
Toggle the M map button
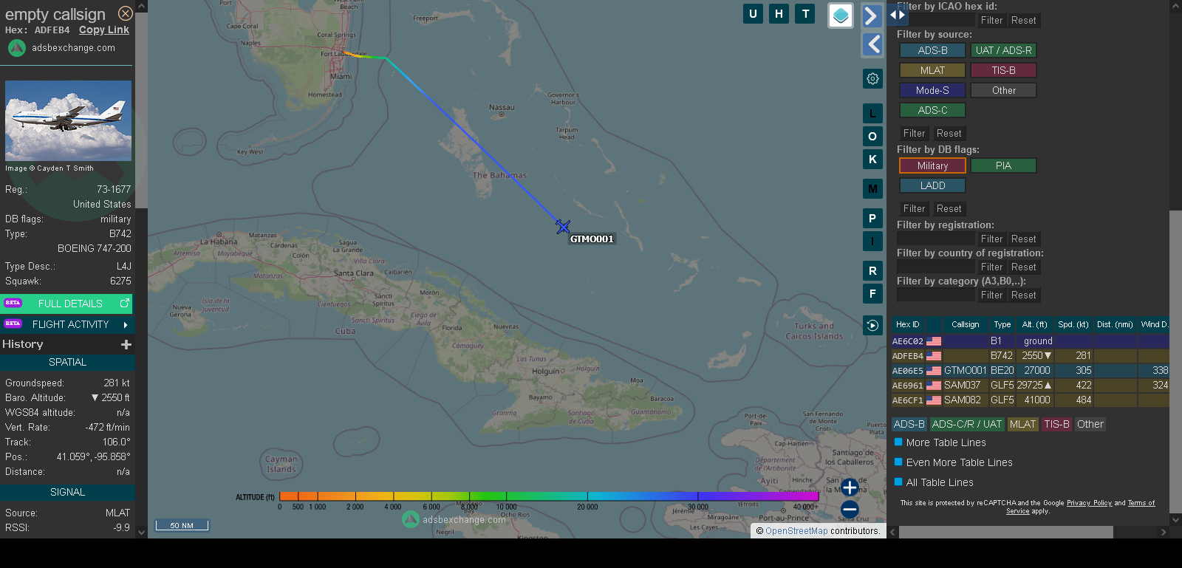pos(872,189)
